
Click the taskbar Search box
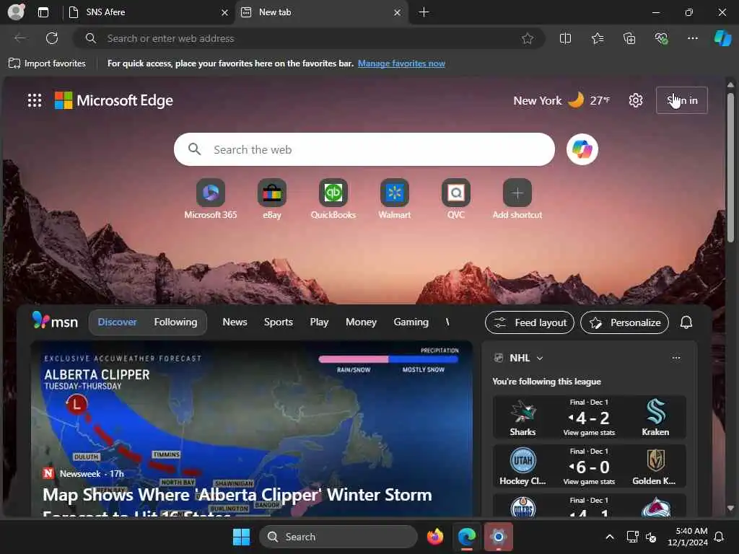pyautogui.click(x=338, y=537)
